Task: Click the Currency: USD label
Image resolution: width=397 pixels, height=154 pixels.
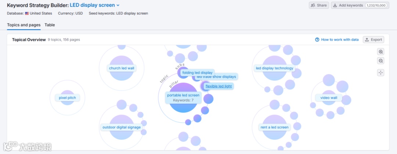Action: pos(70,13)
